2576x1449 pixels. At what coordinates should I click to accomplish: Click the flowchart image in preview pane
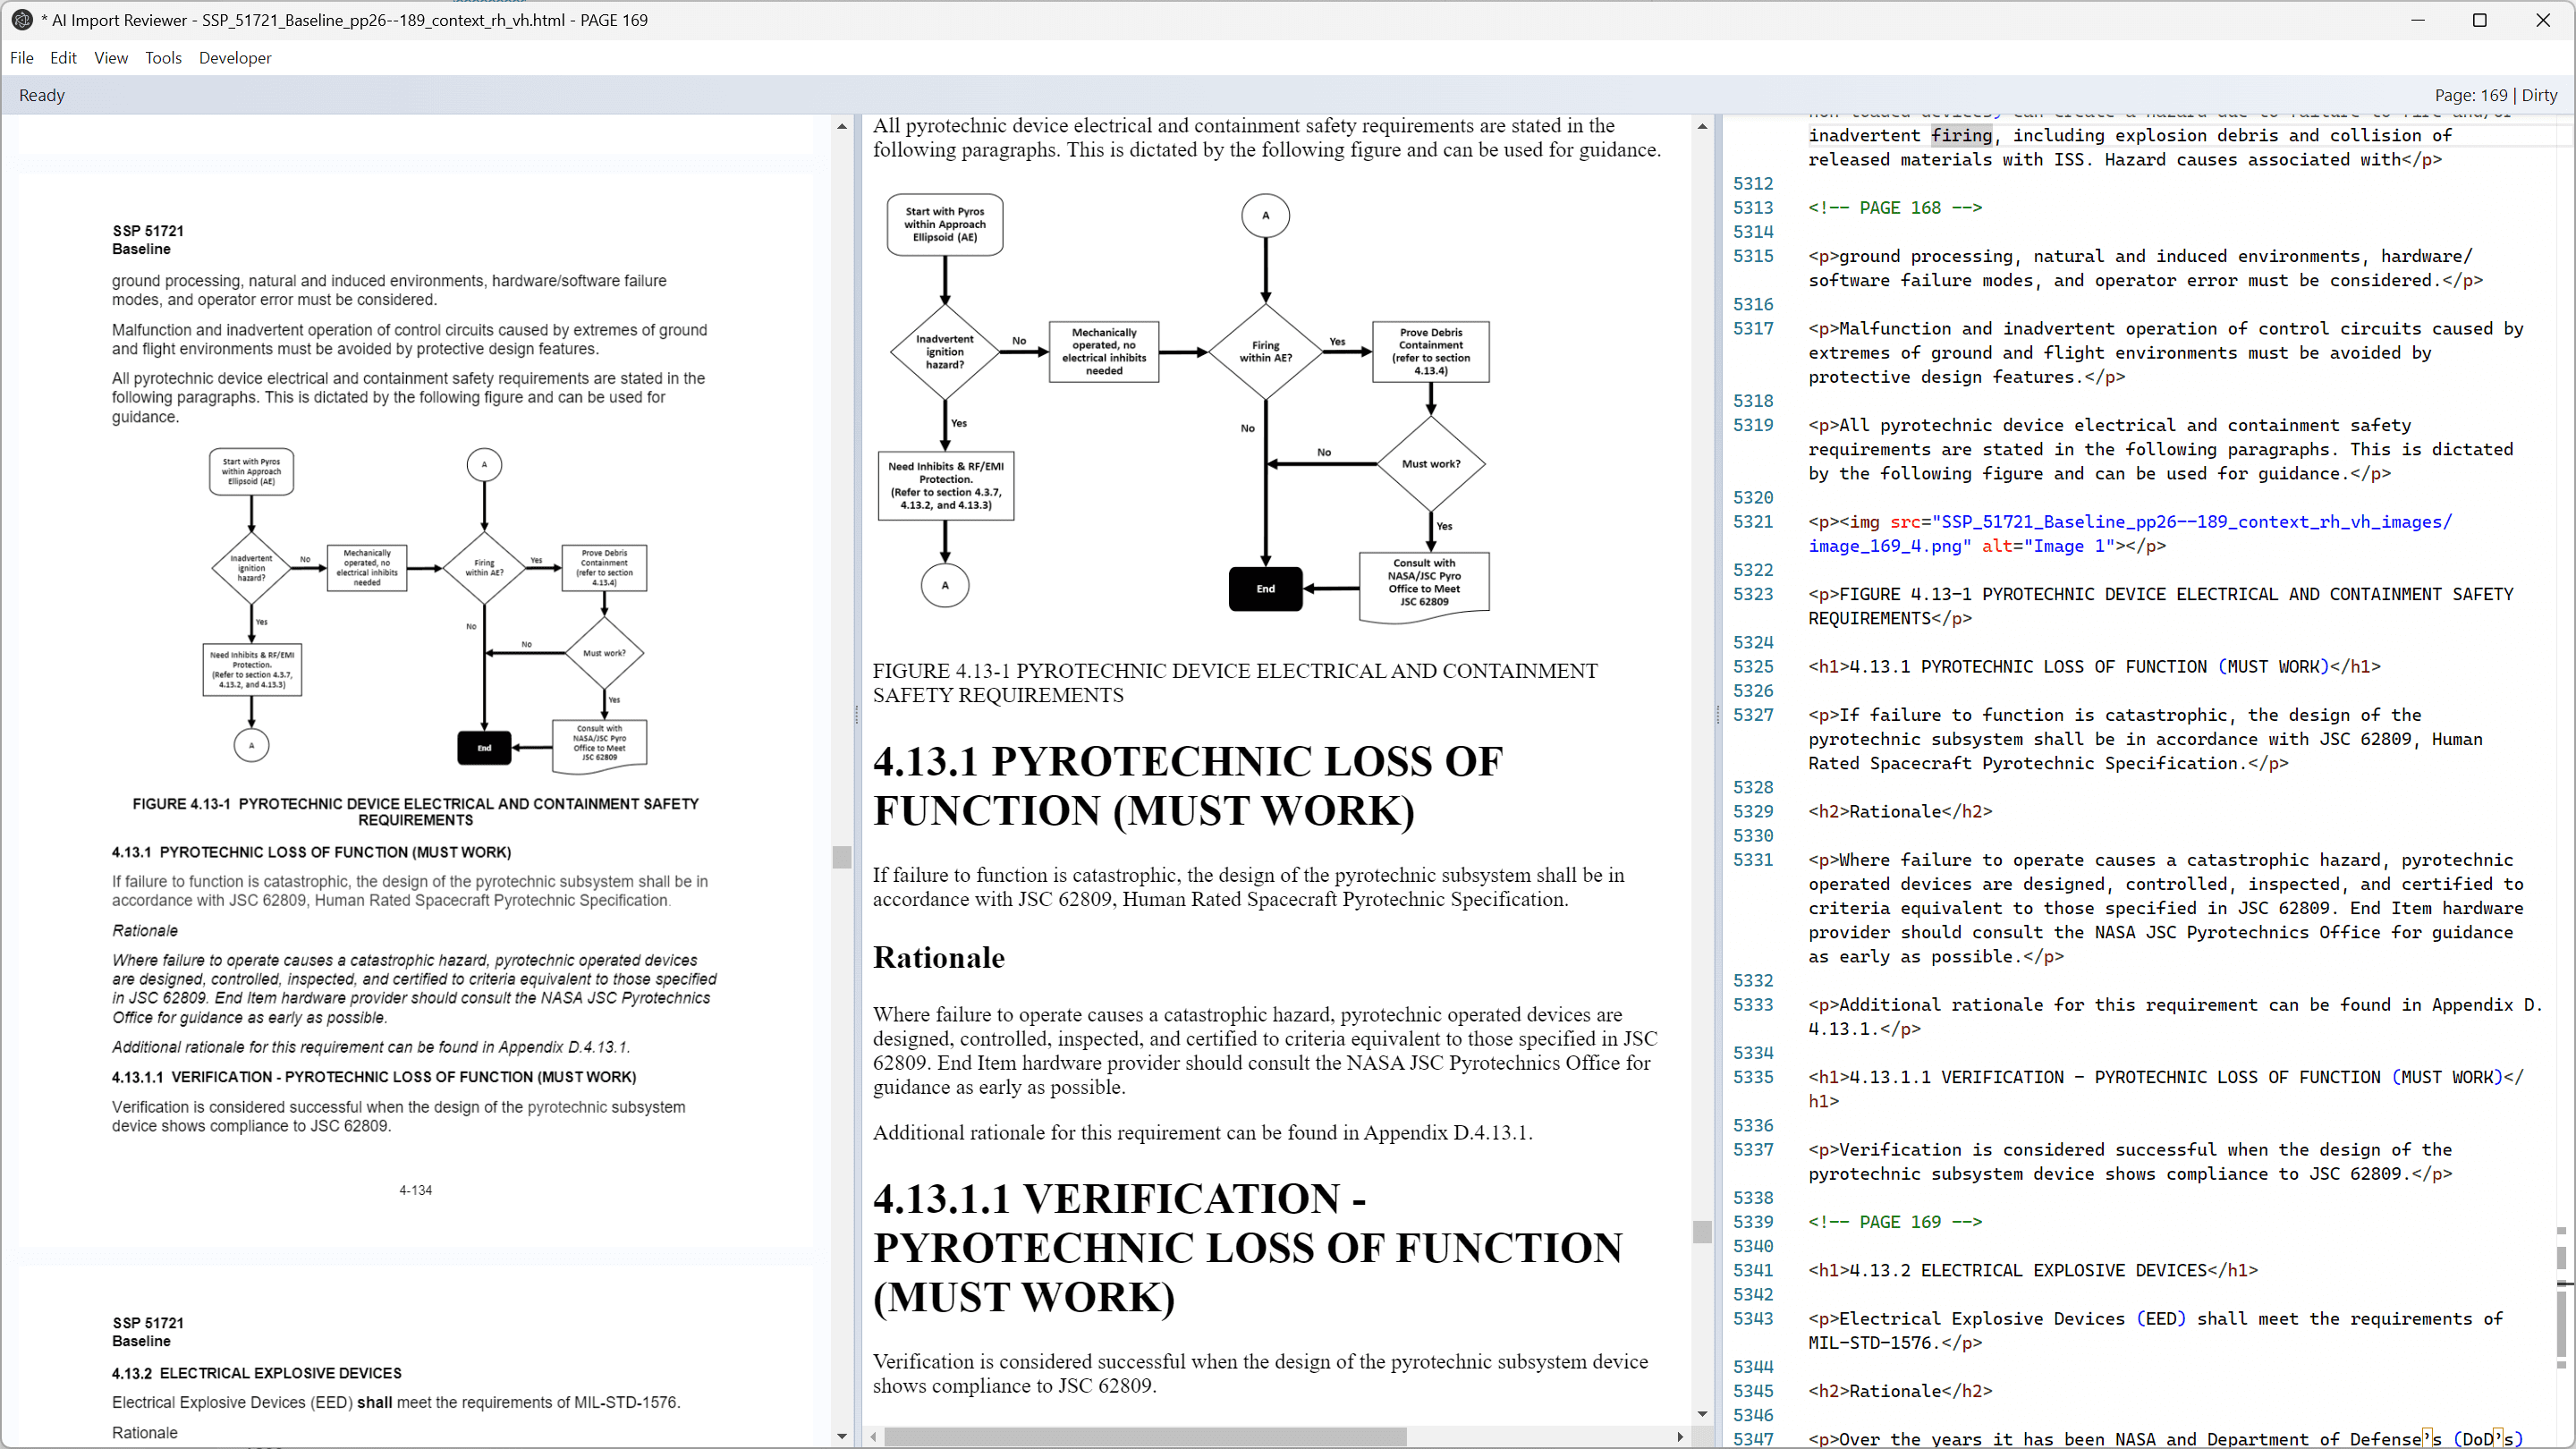tap(1184, 409)
